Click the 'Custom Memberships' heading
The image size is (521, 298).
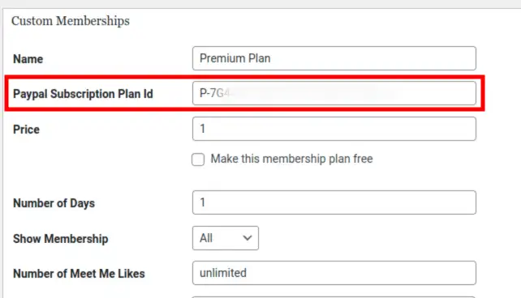tap(71, 21)
